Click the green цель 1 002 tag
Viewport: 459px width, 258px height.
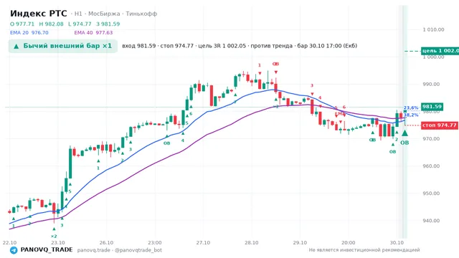point(440,51)
